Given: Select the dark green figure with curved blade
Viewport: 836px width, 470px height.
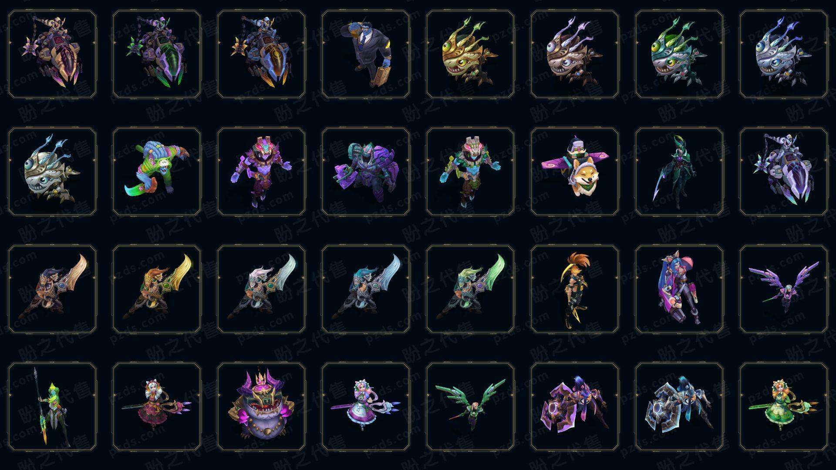Looking at the screenshot, I should click(679, 171).
